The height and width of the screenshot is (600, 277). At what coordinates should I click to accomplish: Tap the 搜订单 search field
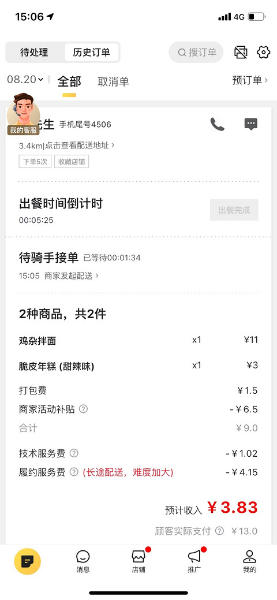coord(196,53)
